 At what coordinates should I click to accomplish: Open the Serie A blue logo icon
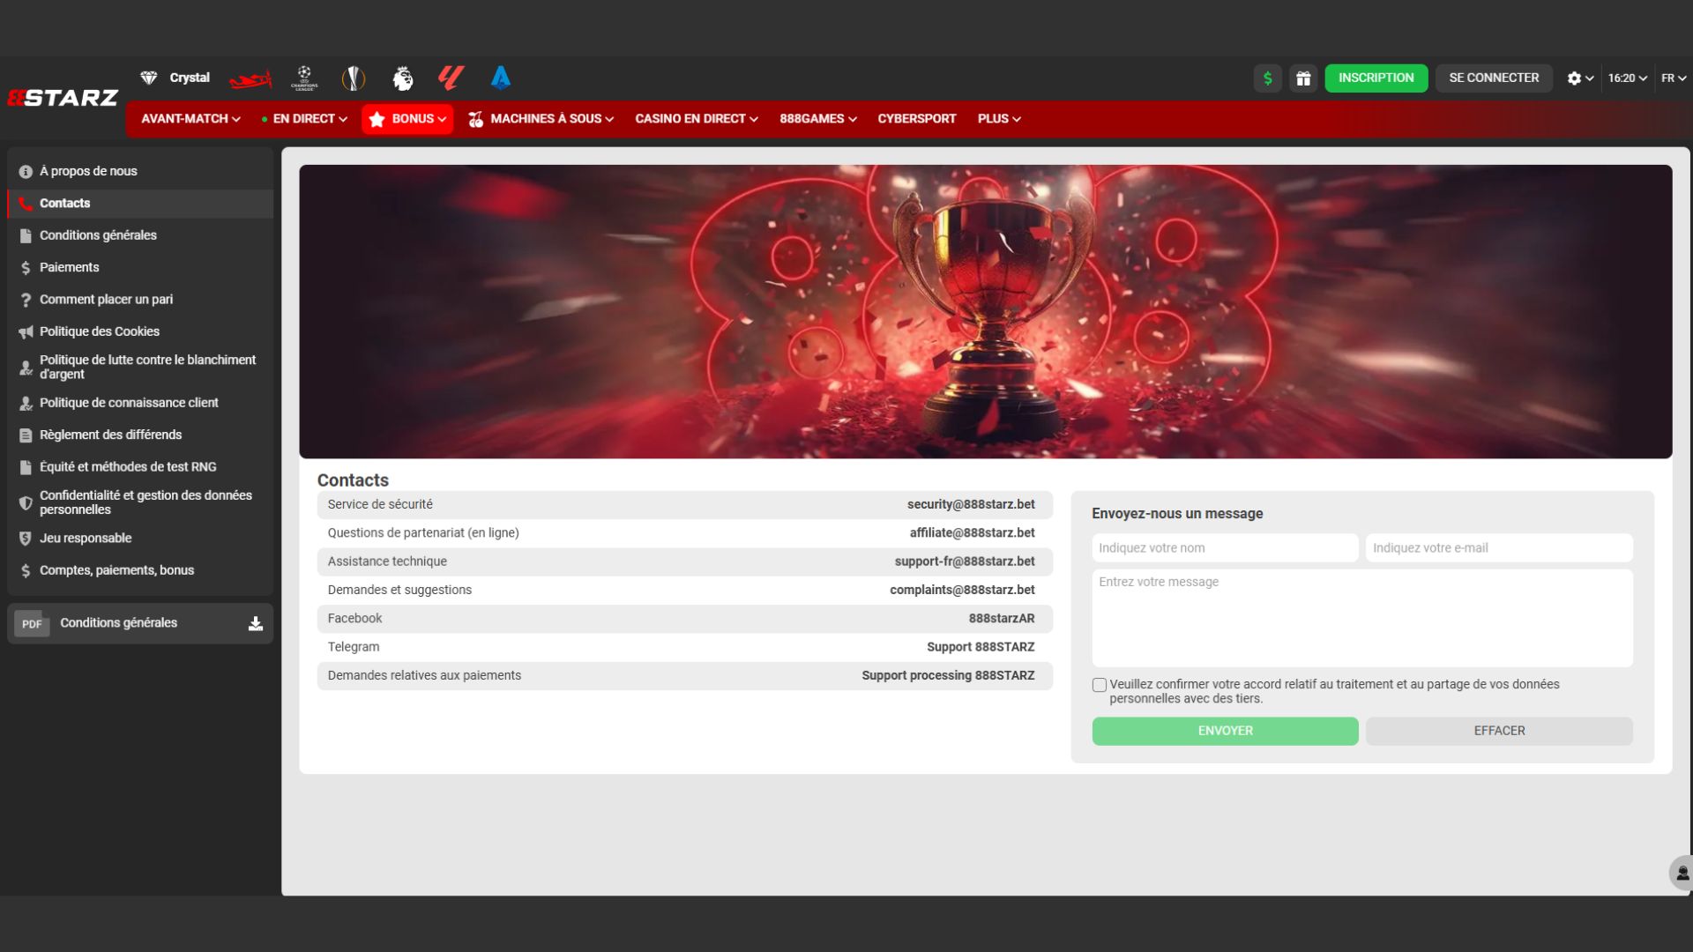click(x=500, y=78)
